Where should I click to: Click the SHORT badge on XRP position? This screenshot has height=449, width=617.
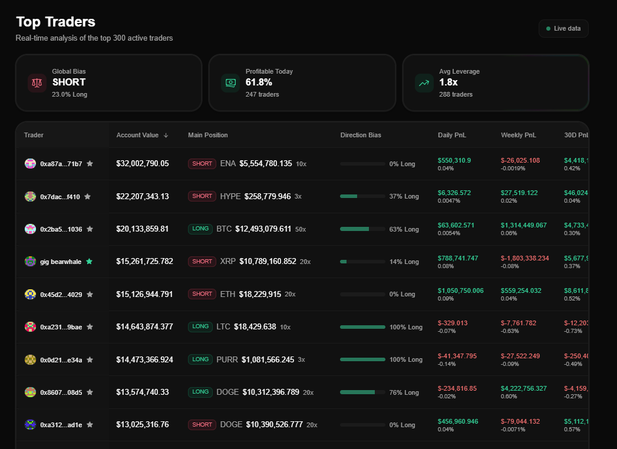click(x=202, y=261)
